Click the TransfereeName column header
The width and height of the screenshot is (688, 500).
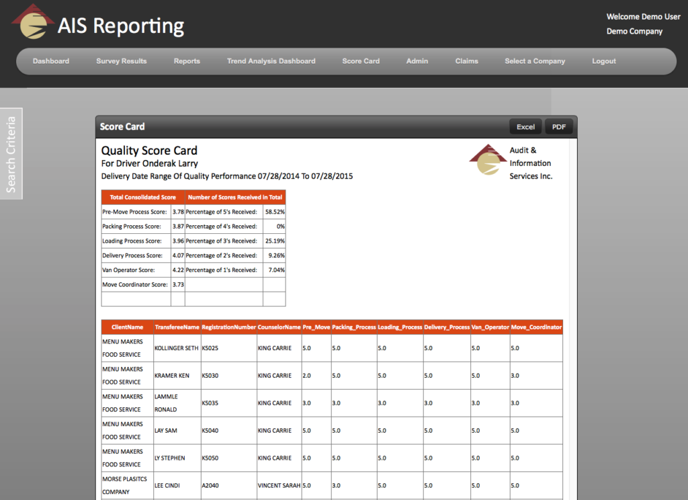177,327
